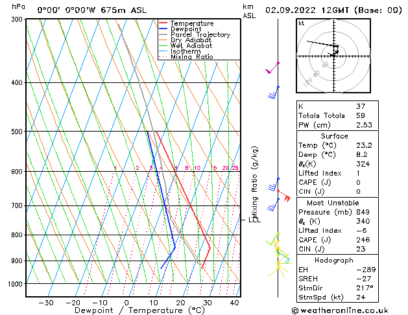Click the K index value 37
The width and height of the screenshot is (408, 315).
pyautogui.click(x=361, y=106)
